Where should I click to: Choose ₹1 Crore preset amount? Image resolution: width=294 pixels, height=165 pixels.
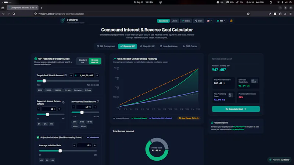tap(88, 90)
